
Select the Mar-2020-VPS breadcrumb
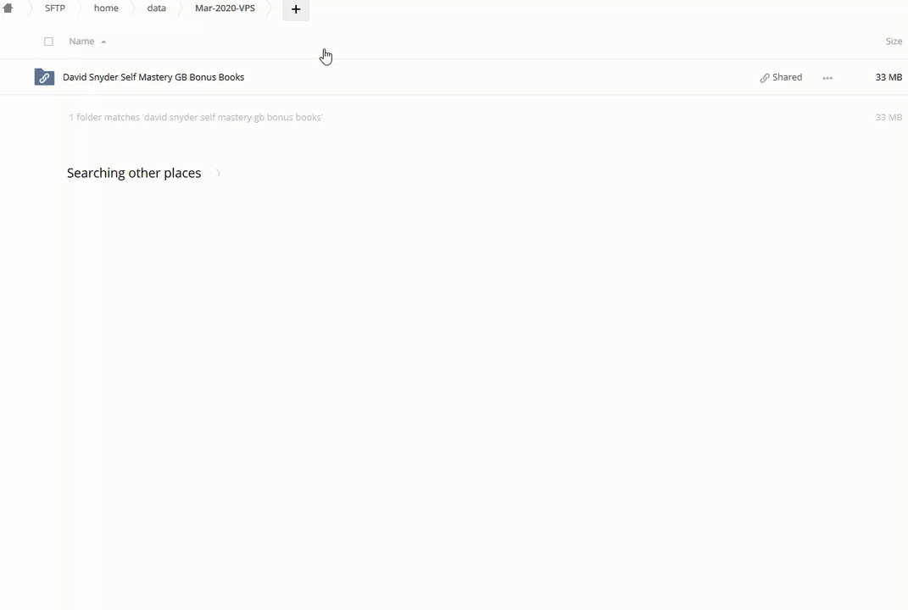click(225, 8)
